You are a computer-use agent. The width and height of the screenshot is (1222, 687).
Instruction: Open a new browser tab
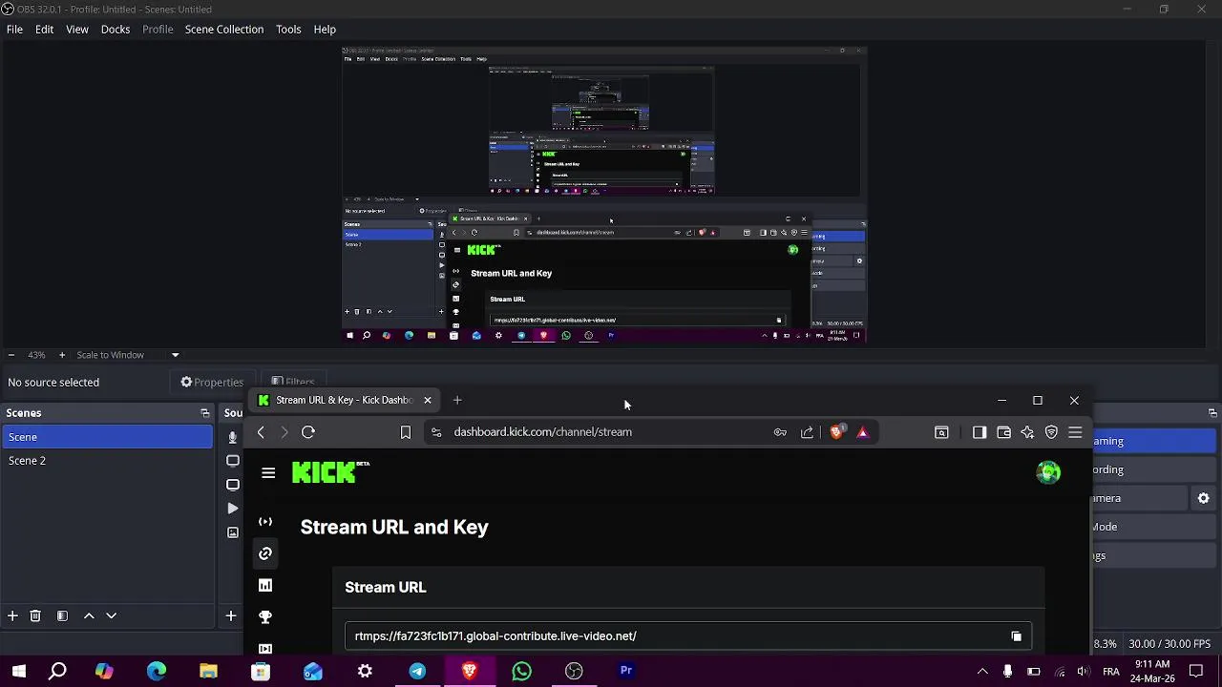point(457,400)
